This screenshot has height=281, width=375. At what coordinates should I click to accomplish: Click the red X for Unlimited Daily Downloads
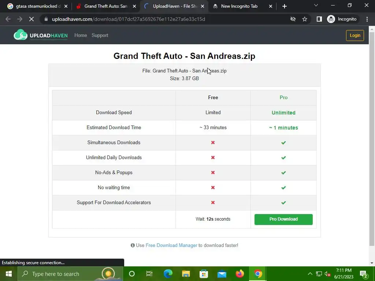pos(213,158)
